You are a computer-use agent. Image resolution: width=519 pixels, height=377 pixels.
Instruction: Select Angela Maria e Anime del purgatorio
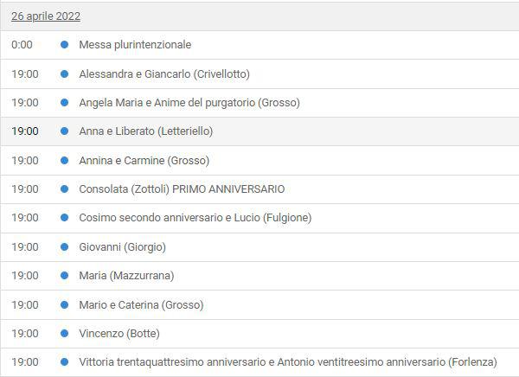(189, 103)
